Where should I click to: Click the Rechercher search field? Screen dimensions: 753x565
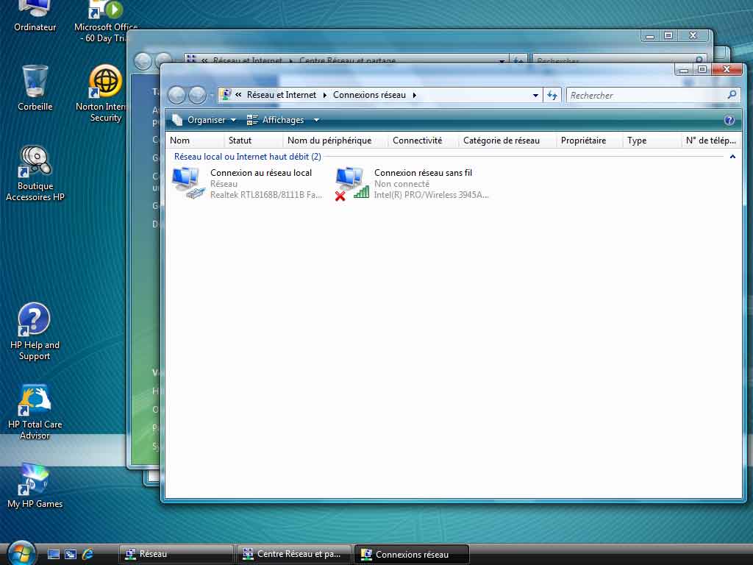(x=646, y=95)
